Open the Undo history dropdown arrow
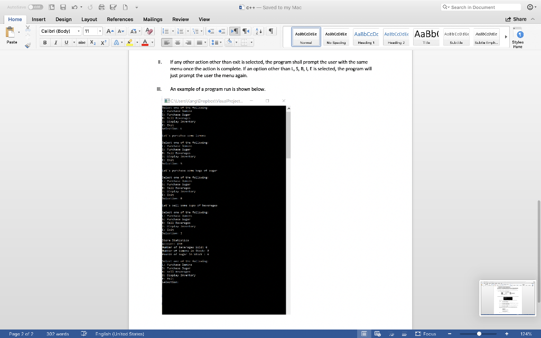541x338 pixels. tap(81, 7)
